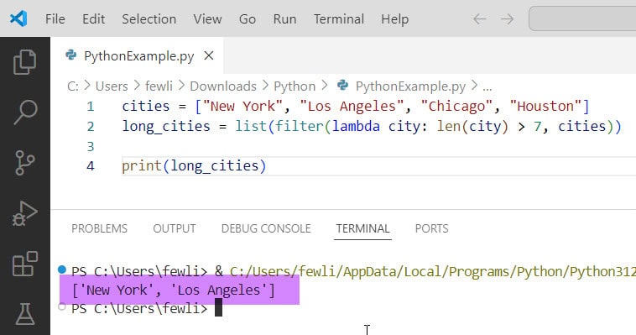Click the "Houston" string in line 1
The height and width of the screenshot is (335, 636).
click(x=545, y=107)
